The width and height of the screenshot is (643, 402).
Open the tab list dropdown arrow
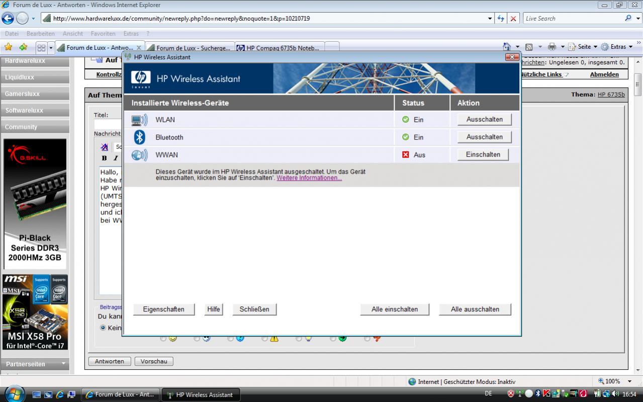click(x=51, y=47)
